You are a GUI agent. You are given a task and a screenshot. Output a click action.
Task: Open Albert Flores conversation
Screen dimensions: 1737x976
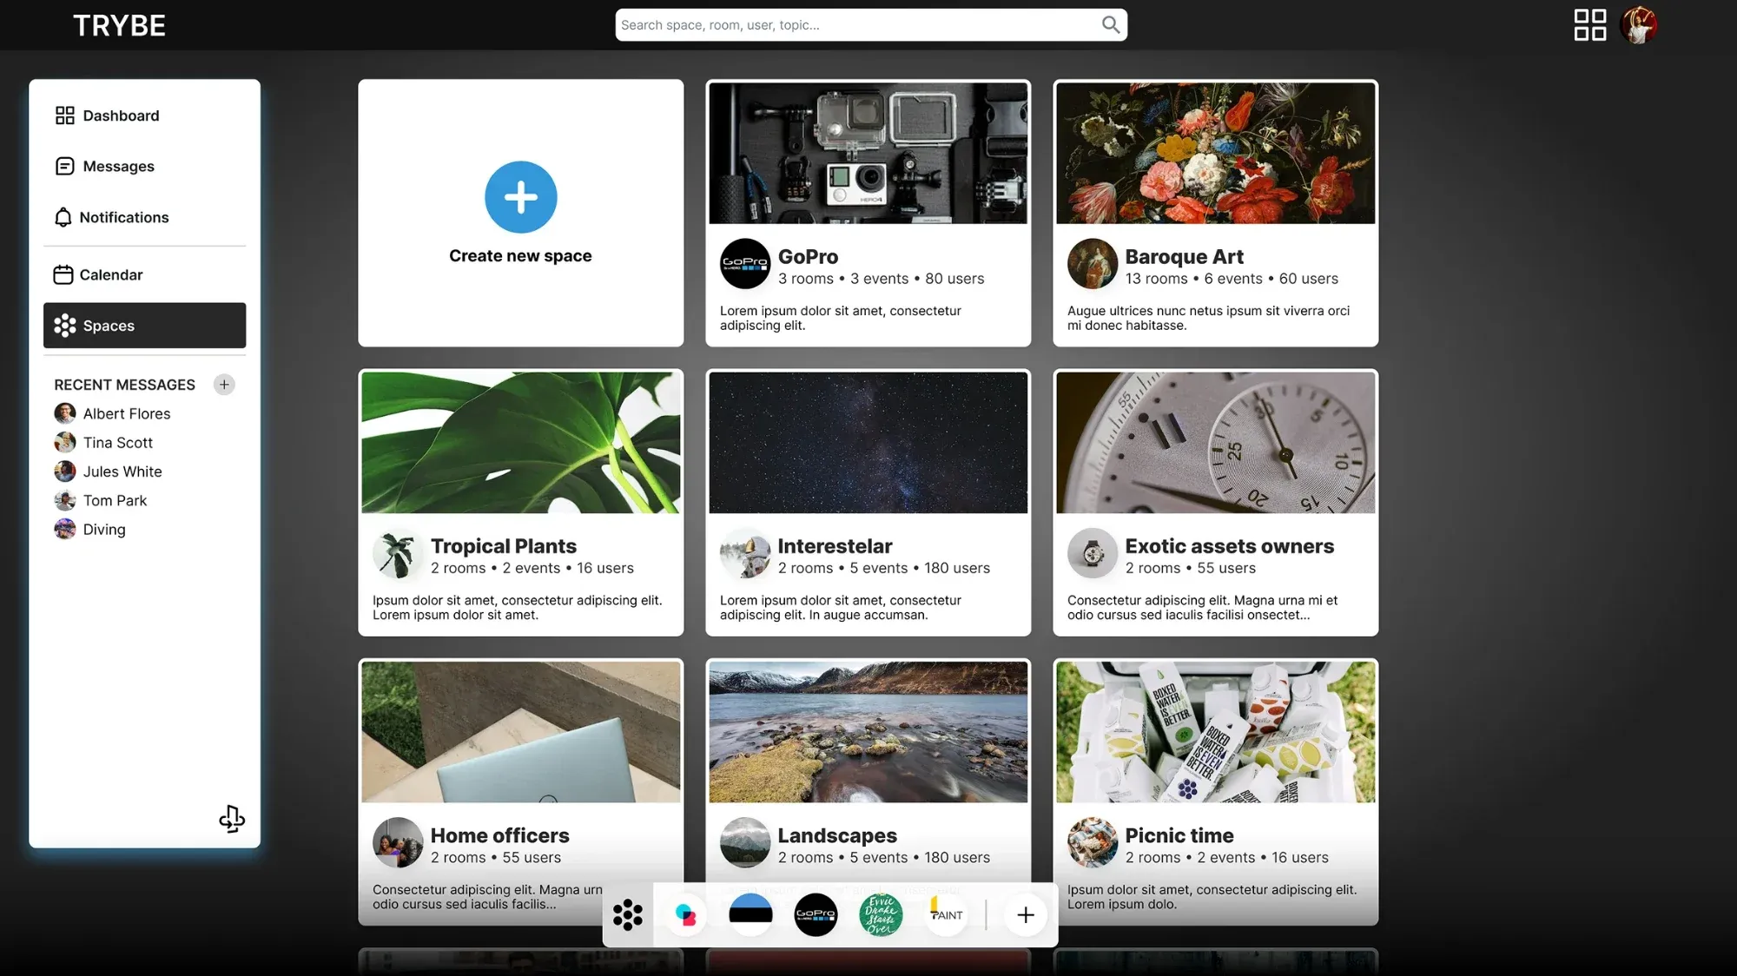pyautogui.click(x=112, y=413)
